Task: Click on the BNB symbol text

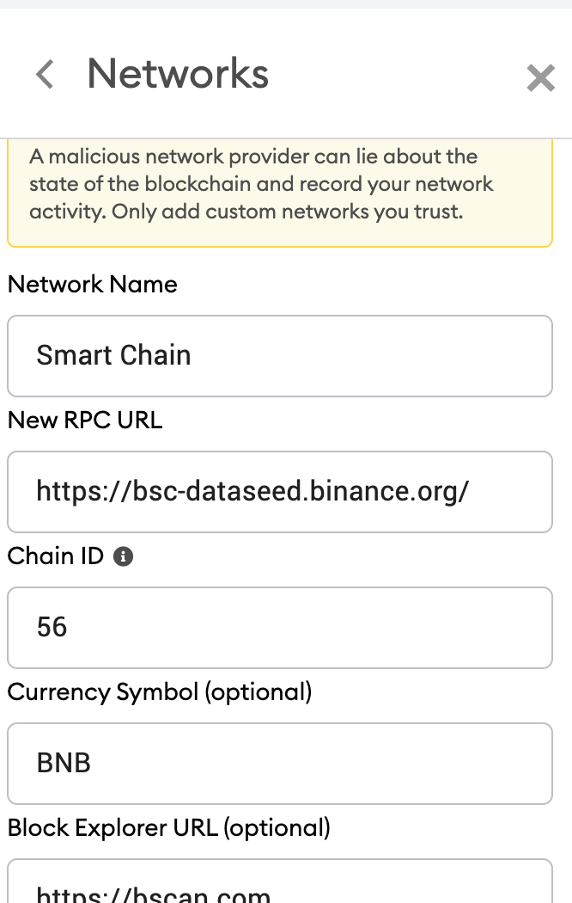Action: click(x=64, y=763)
